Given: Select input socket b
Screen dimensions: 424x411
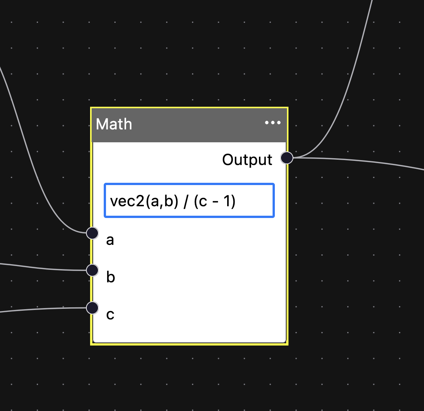Looking at the screenshot, I should coord(92,270).
